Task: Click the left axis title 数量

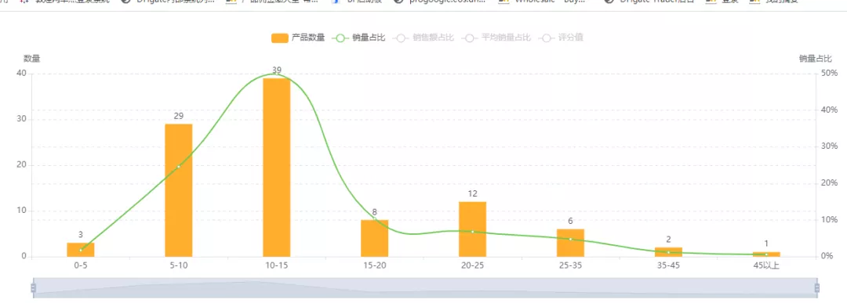Action: [32, 59]
